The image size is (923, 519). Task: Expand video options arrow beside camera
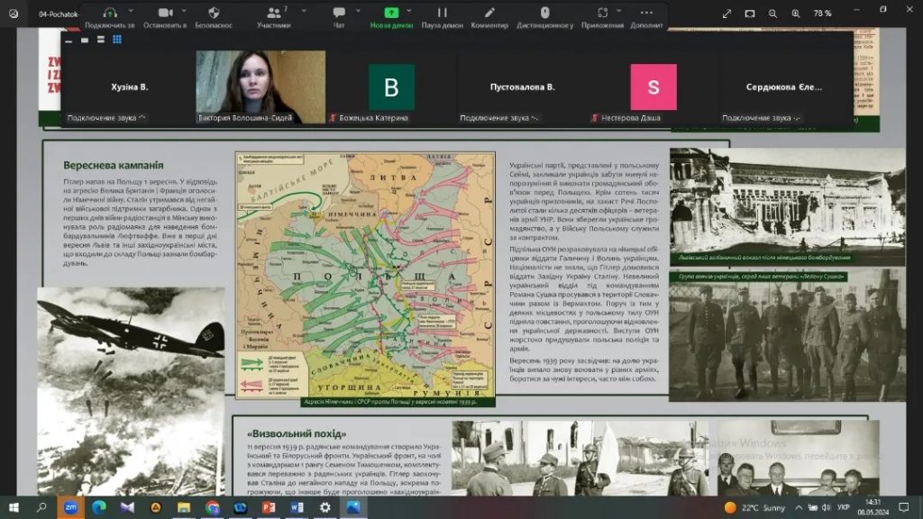(186, 11)
